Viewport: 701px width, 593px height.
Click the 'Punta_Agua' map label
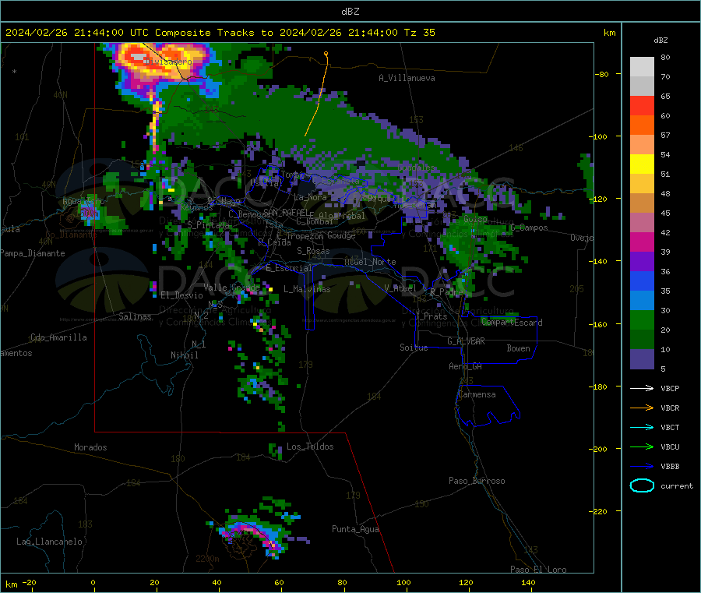pyautogui.click(x=355, y=529)
